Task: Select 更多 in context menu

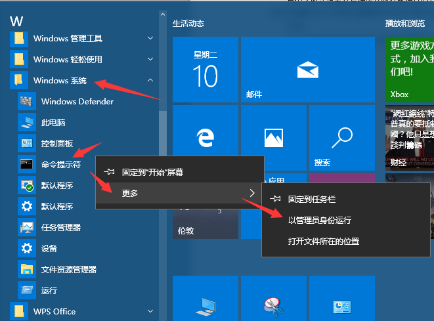Action: click(180, 193)
